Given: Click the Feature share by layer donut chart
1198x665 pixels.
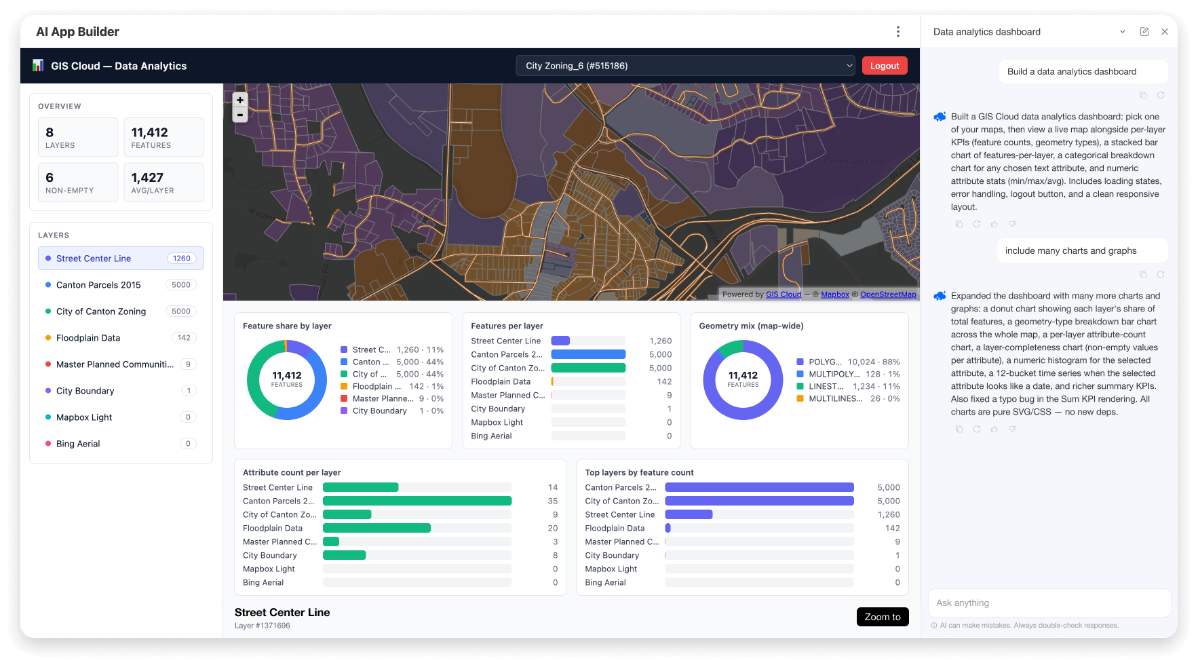Looking at the screenshot, I should [x=287, y=380].
